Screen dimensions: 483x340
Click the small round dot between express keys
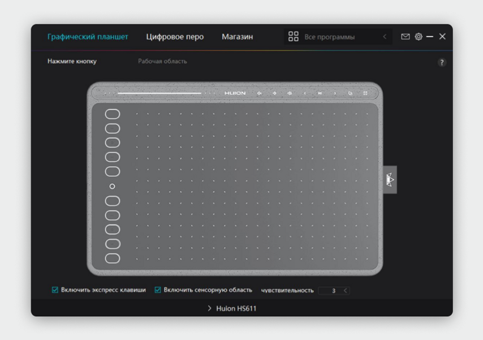point(113,186)
